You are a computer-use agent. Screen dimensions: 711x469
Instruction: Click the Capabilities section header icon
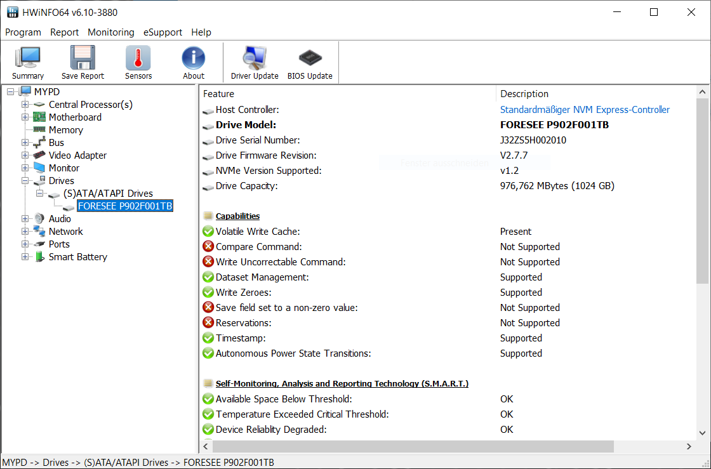click(208, 216)
